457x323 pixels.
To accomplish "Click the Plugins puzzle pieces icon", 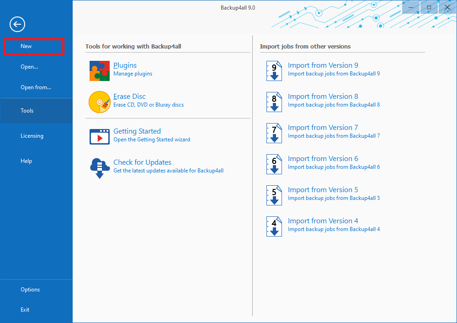I will (99, 70).
